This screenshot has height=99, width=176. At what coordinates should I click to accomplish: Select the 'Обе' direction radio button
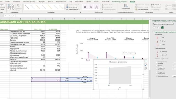pos(161,37)
